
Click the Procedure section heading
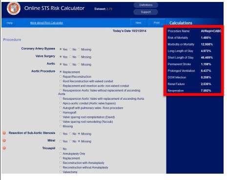12,40
